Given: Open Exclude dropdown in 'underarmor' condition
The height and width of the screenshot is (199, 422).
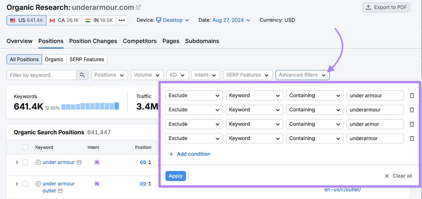Looking at the screenshot, I should coord(194,138).
